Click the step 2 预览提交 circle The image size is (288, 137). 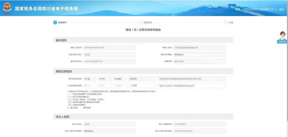140,22
